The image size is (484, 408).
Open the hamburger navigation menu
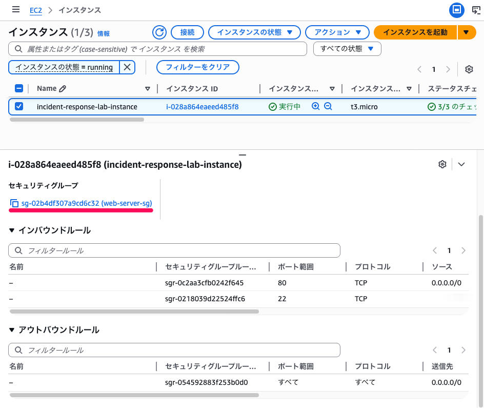[x=16, y=10]
